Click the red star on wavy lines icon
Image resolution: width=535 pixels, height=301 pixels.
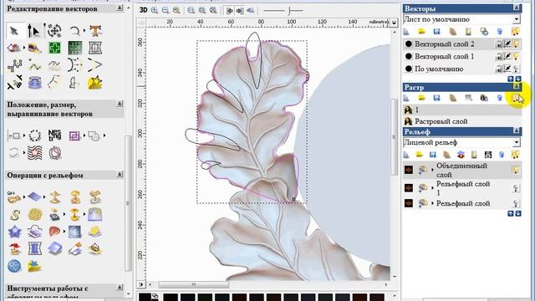(35, 153)
